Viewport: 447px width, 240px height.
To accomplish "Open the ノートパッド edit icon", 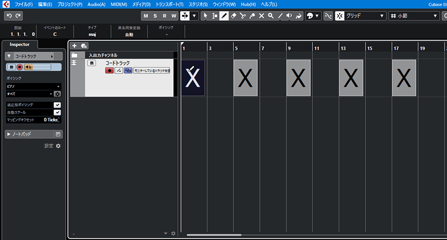I will [58, 134].
